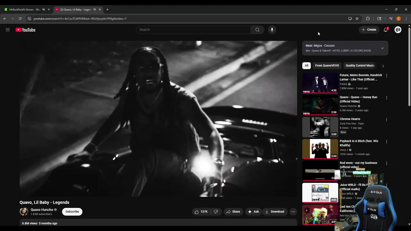This screenshot has width=411, height=231.
Task: Open more actions under the video
Action: (293, 212)
